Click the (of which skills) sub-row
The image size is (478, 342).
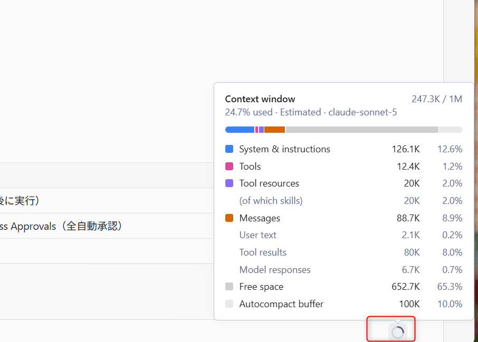[344, 201]
